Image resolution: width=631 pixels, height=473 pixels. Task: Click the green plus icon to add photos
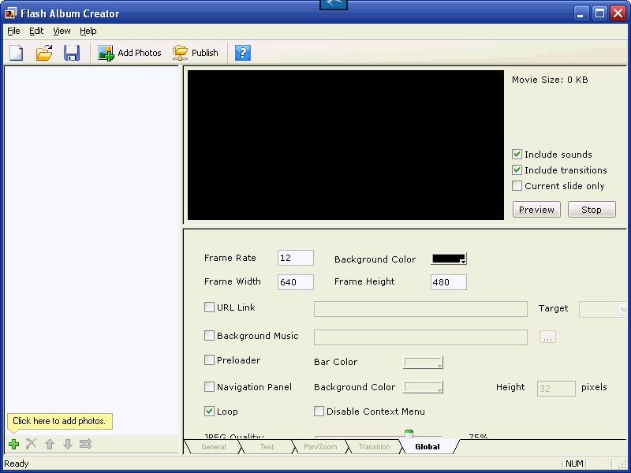13,445
